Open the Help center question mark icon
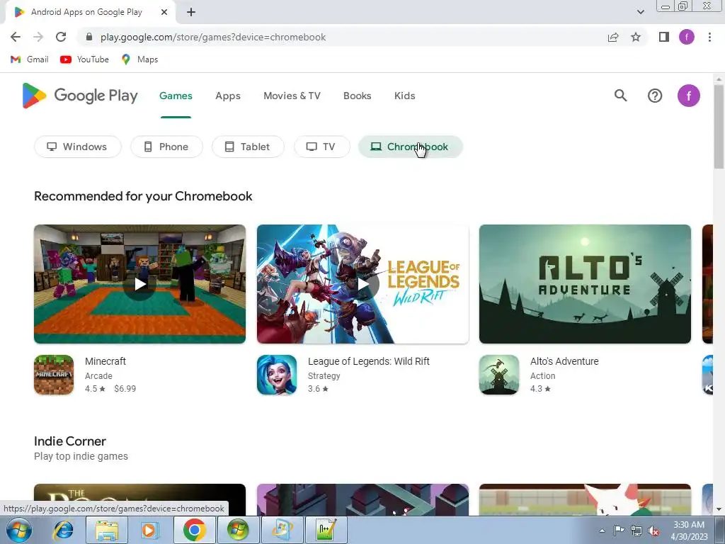725x544 pixels. (655, 96)
